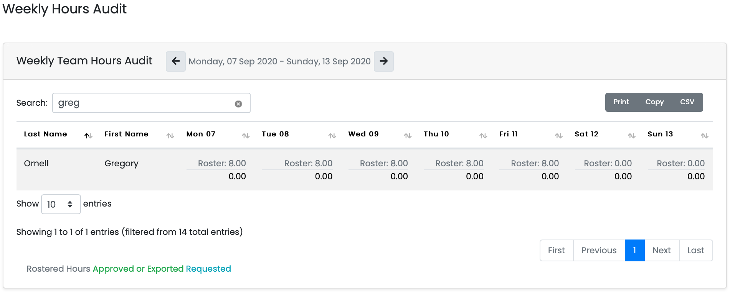
Task: Click the Print button
Action: pos(621,102)
